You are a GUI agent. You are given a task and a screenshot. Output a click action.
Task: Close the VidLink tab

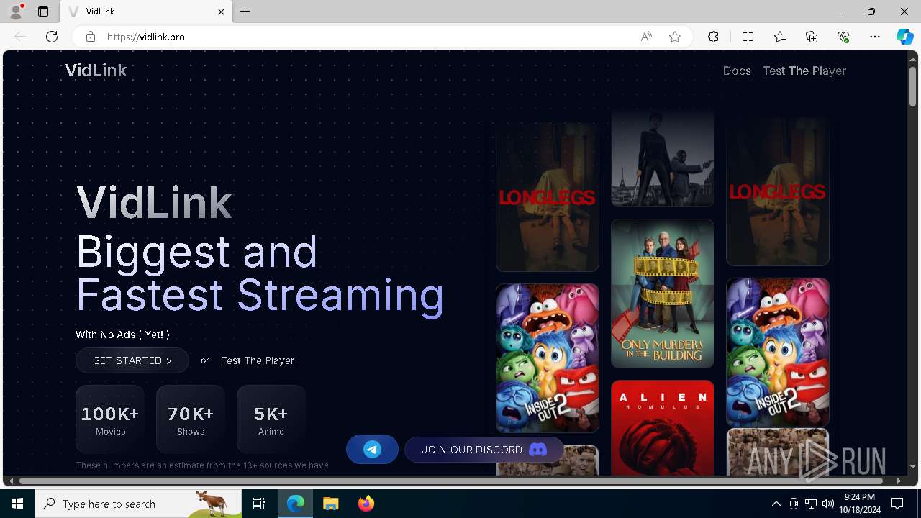click(x=221, y=12)
